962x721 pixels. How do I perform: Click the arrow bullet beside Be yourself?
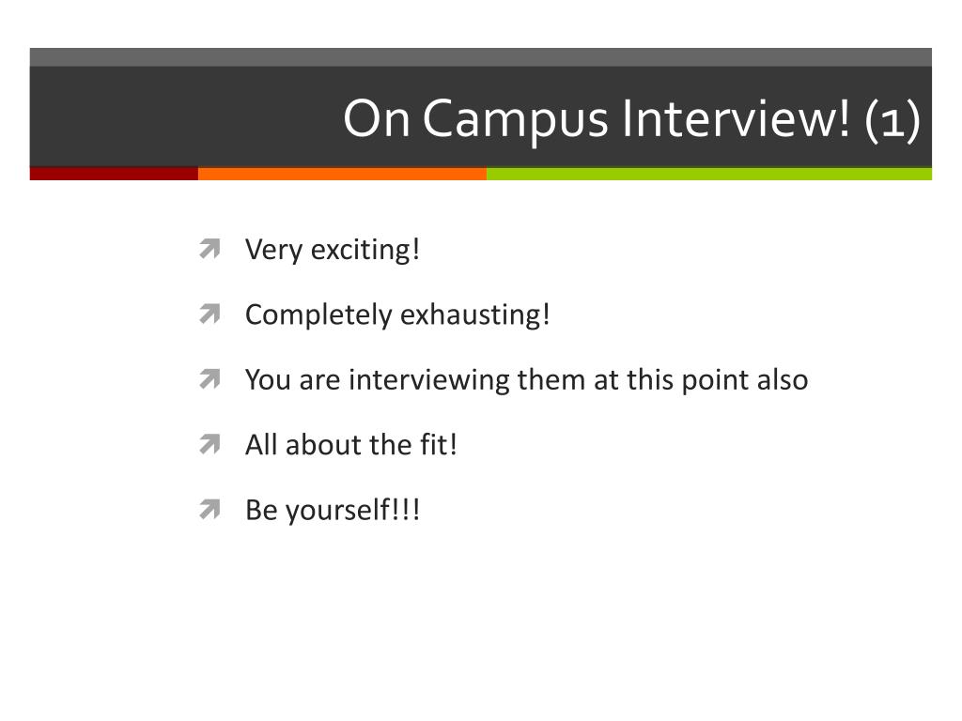pyautogui.click(x=209, y=509)
